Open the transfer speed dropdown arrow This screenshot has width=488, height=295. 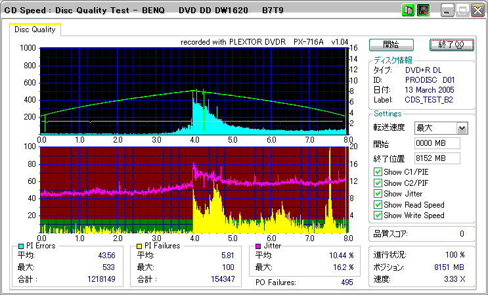point(462,128)
